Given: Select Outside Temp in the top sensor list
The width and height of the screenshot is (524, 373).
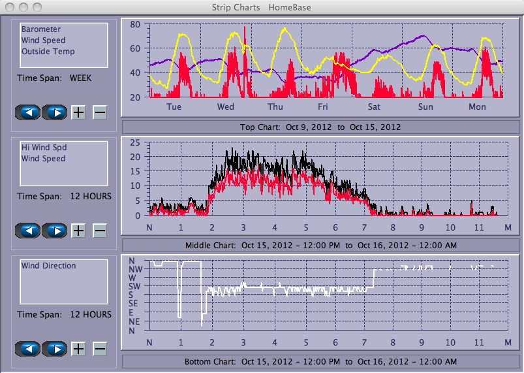Looking at the screenshot, I should click(x=48, y=52).
